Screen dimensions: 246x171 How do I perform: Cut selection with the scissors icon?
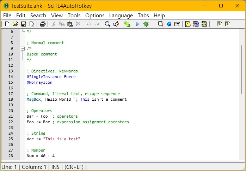(54, 24)
